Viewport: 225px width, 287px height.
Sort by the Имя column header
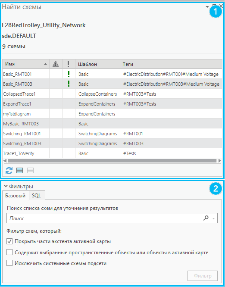coord(26,64)
